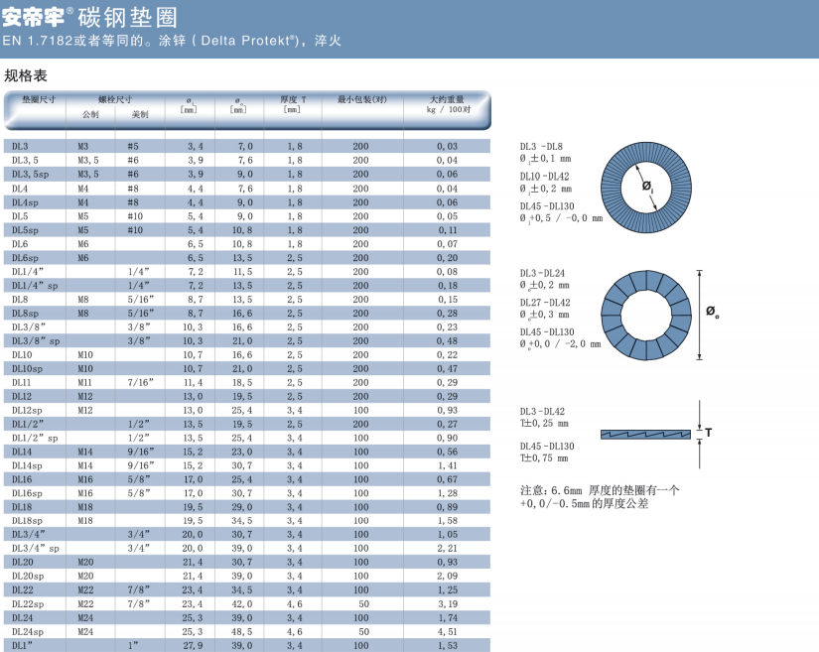
Task: Click the 注意 6.6mm thickness note text
Action: 600,496
